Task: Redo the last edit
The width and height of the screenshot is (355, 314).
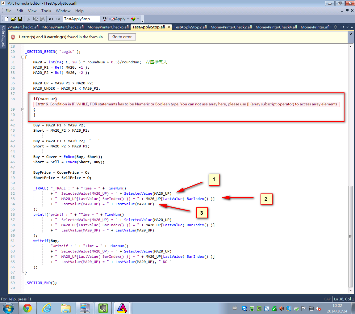Action: 58,19
